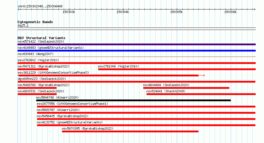Click the red esv2761006 variant bar
Screen dimensions: 264x143
pyautogui.click(x=177, y=69)
